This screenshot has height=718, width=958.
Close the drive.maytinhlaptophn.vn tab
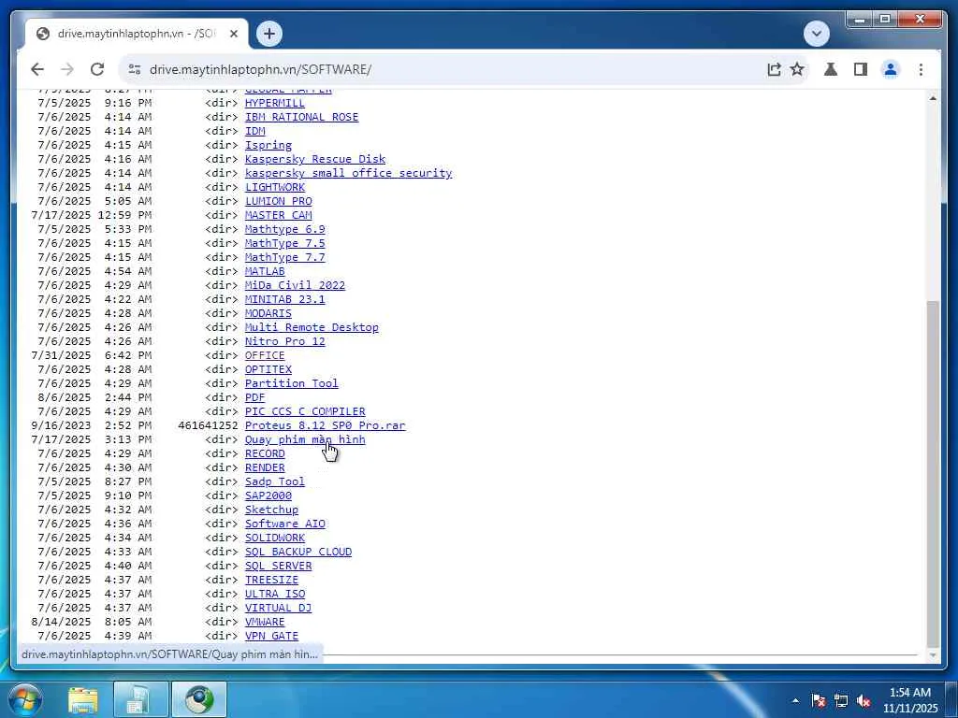click(233, 35)
